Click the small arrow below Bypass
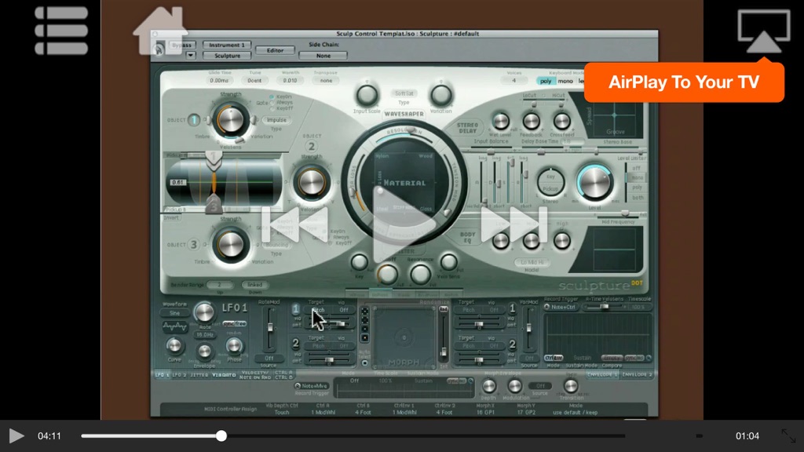The width and height of the screenshot is (804, 452). point(190,56)
